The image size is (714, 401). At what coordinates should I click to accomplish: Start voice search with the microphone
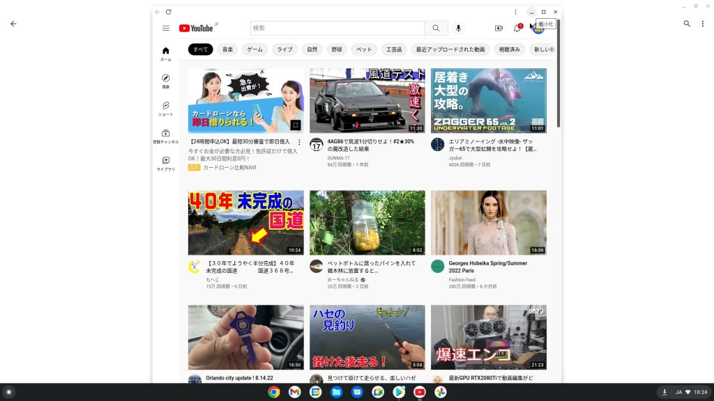[x=458, y=29]
